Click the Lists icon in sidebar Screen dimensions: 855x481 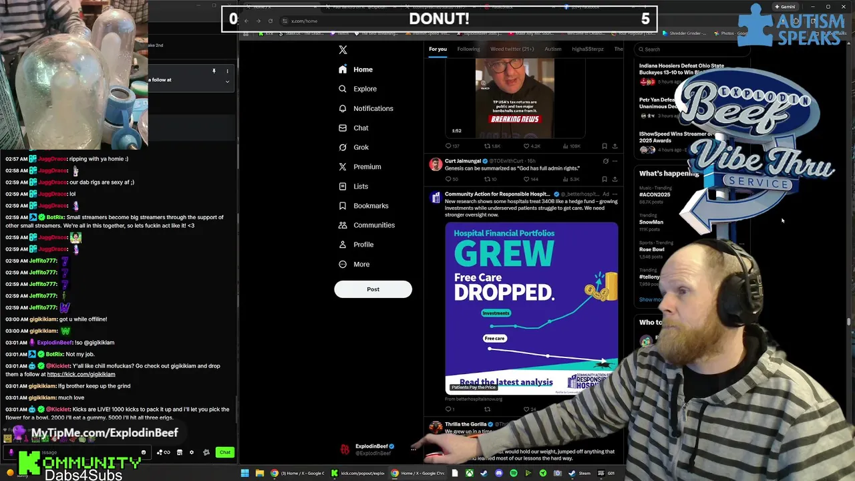343,186
